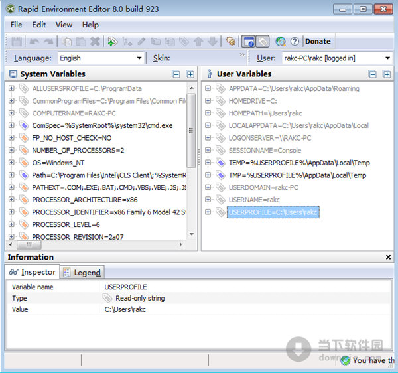Click the horizontal scrollbar right arrow
The width and height of the screenshot is (398, 373).
[x=180, y=244]
